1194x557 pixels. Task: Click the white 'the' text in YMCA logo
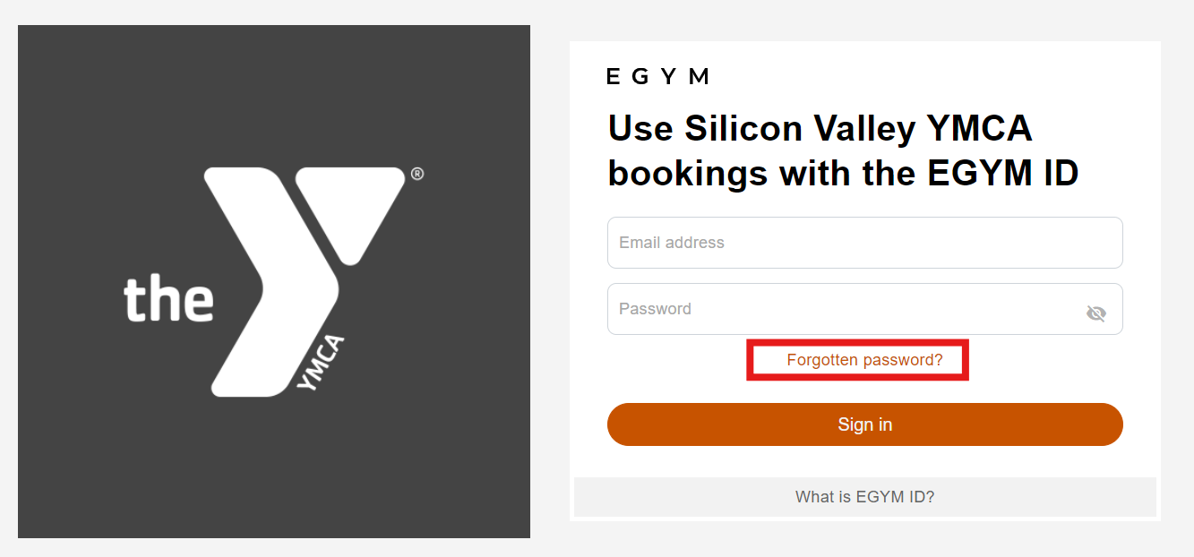coord(168,300)
